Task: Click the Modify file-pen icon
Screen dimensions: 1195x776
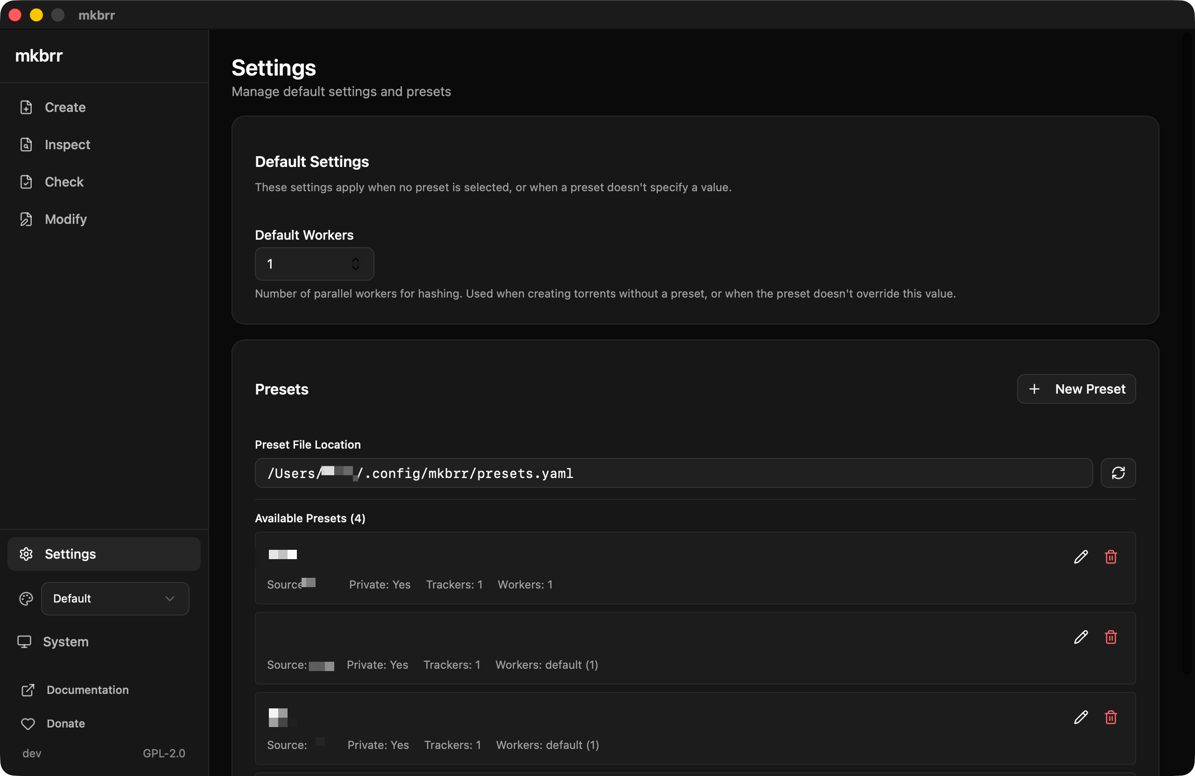Action: tap(26, 219)
